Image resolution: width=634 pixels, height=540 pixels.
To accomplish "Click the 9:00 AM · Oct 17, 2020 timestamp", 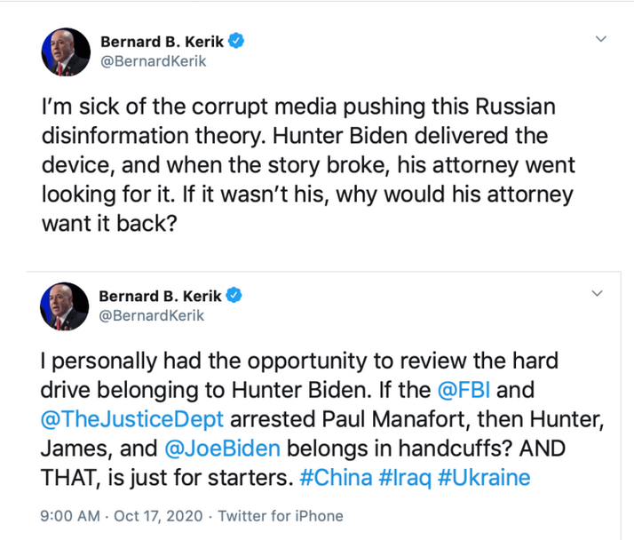I will pos(124,515).
